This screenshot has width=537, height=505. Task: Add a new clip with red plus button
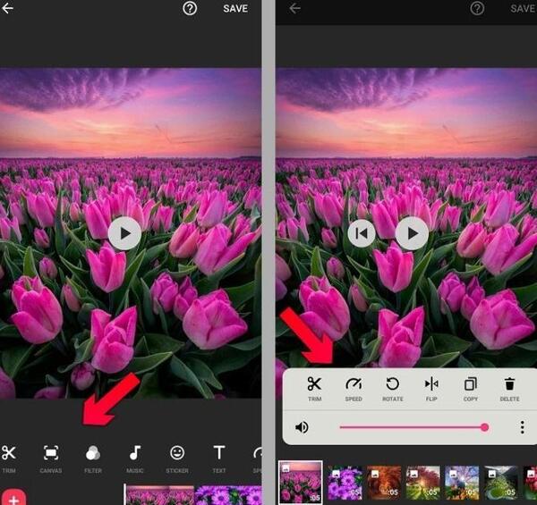13,498
